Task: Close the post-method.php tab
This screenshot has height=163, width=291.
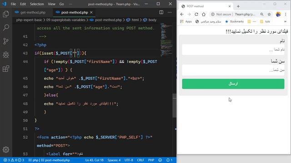Action: point(91,12)
